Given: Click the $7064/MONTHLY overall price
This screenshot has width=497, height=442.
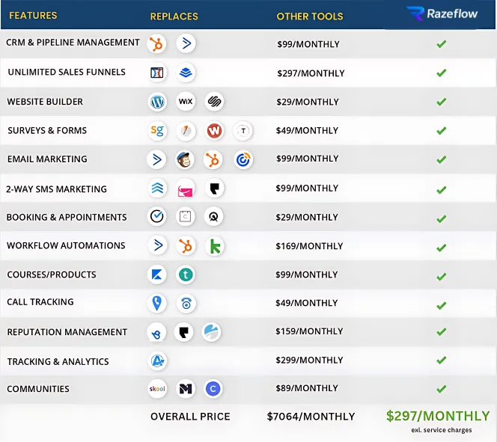Looking at the screenshot, I should click(x=311, y=417).
